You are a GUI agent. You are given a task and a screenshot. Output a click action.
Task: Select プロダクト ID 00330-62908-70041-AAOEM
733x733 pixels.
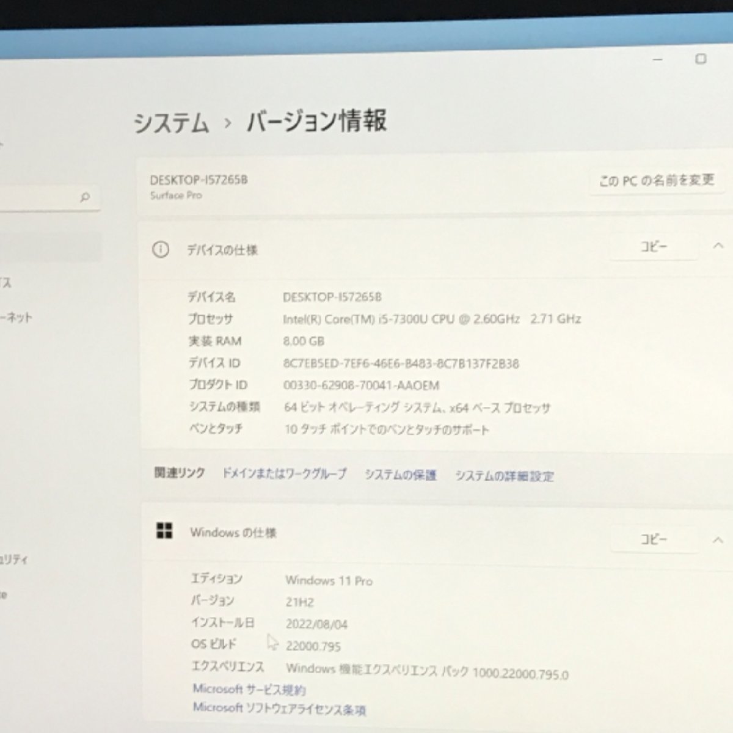click(362, 385)
